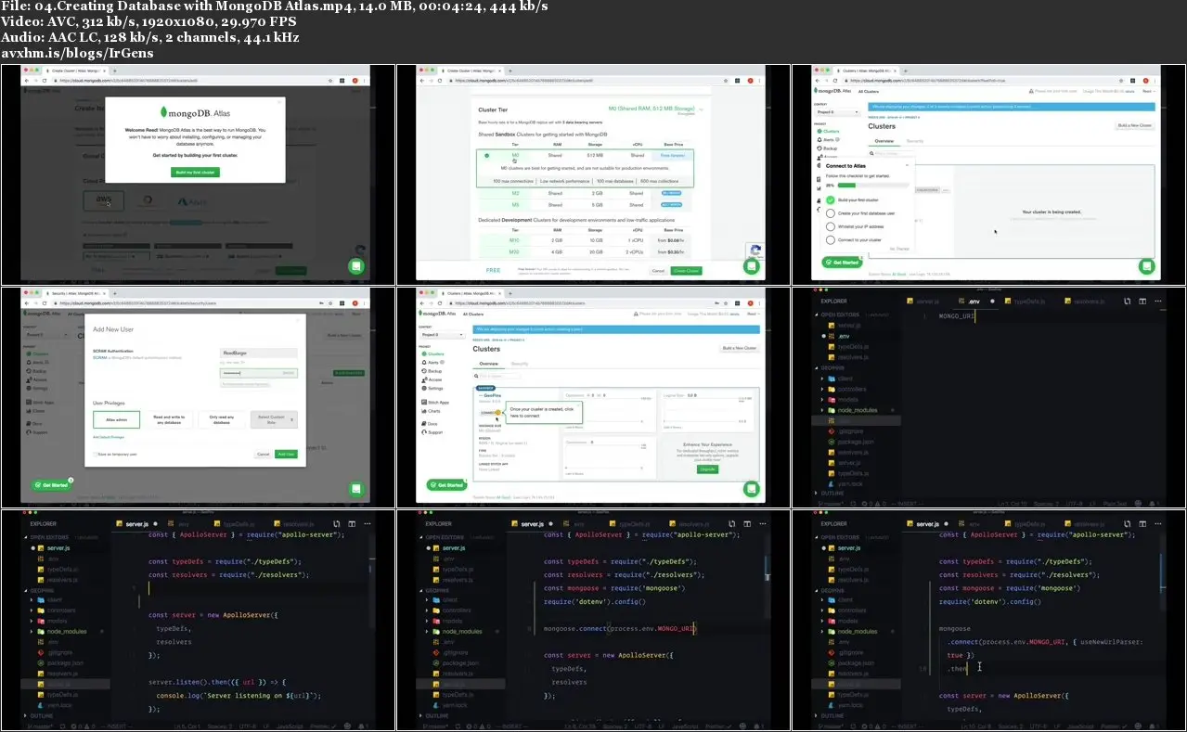
Task: Switch to the Security tab in the GeoPins cluster frame
Action: coord(520,365)
